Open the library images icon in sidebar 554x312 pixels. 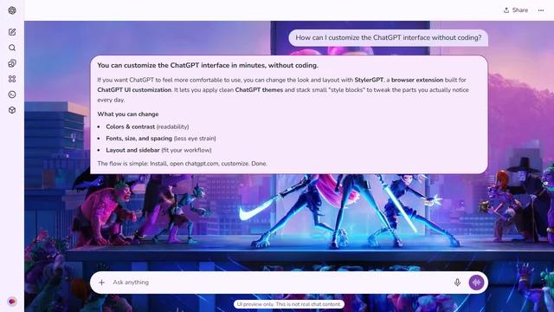click(12, 63)
